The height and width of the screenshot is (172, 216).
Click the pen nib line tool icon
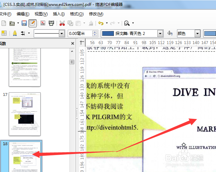click(15, 33)
